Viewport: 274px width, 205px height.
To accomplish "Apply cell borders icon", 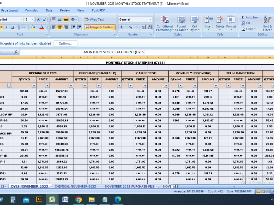I will (x=23, y=27).
